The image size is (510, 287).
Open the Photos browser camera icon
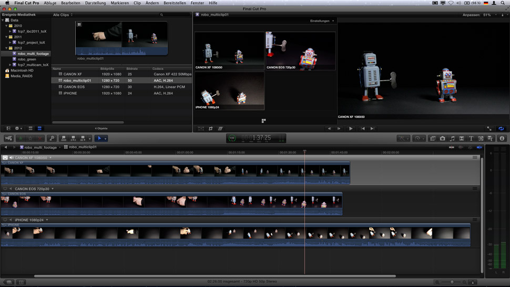(442, 138)
